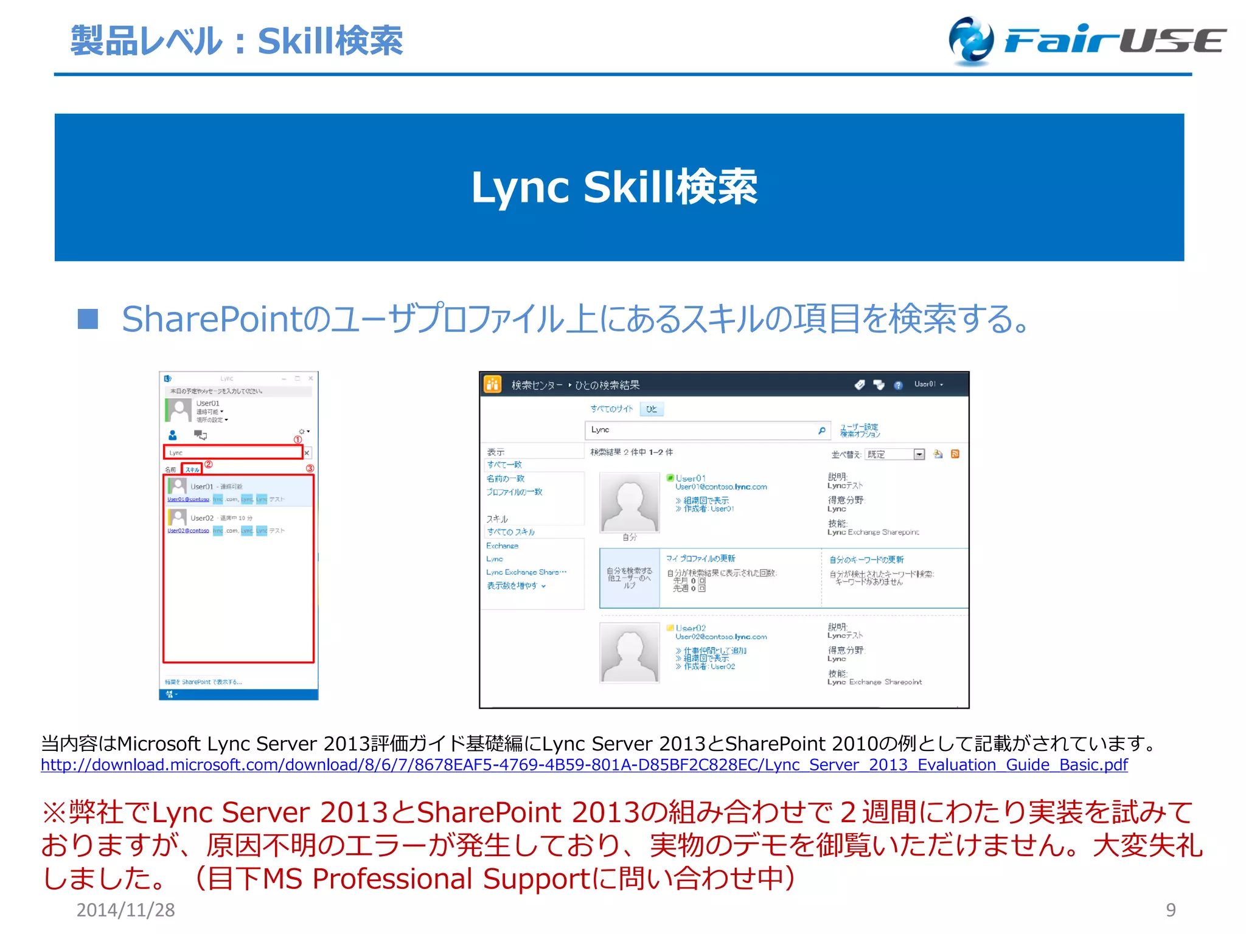
Task: Filter by Lync Exchange Share... skill
Action: [526, 572]
